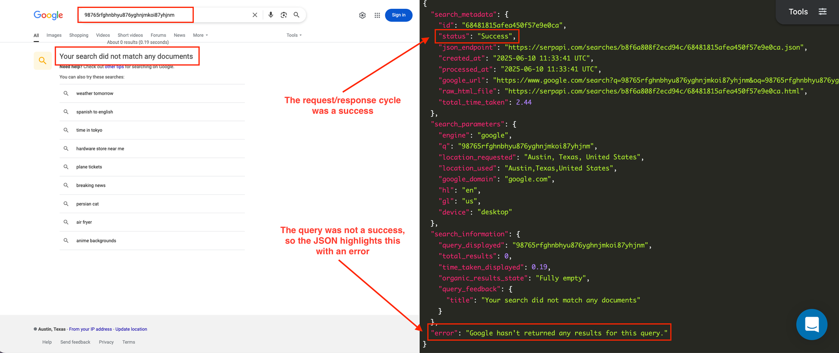Screen dimensions: 839x353
Task: Open the Send feedback footer link
Action: point(75,342)
